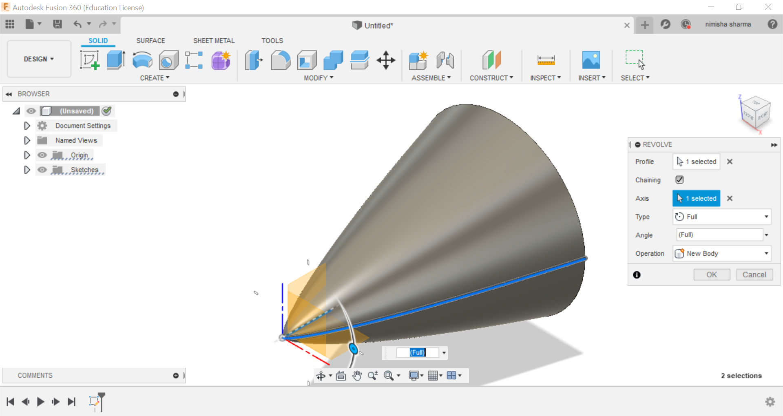Hide the Sketches folder
This screenshot has height=416, width=783.
coord(42,170)
